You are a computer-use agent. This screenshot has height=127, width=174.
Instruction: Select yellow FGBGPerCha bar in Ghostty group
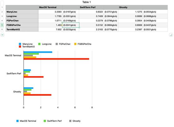click(27, 93)
